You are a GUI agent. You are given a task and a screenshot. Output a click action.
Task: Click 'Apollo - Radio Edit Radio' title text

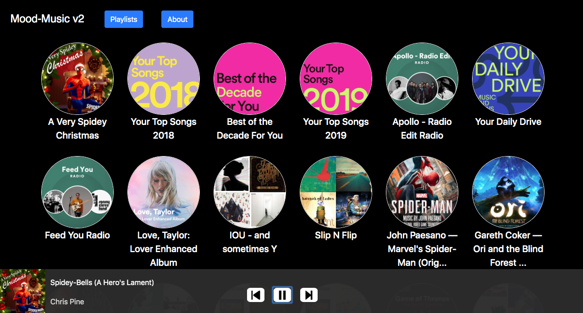(422, 129)
